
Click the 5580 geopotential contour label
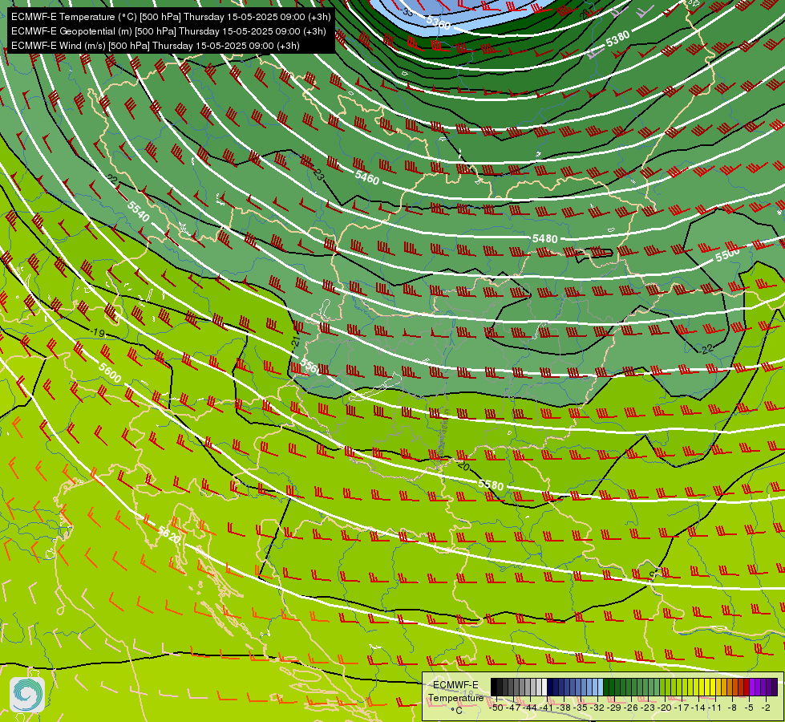[x=491, y=485]
